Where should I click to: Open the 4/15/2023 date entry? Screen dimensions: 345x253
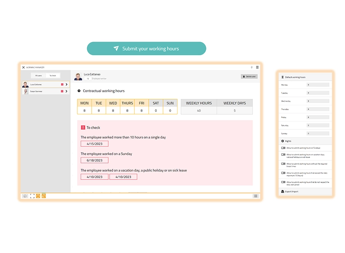[95, 144]
